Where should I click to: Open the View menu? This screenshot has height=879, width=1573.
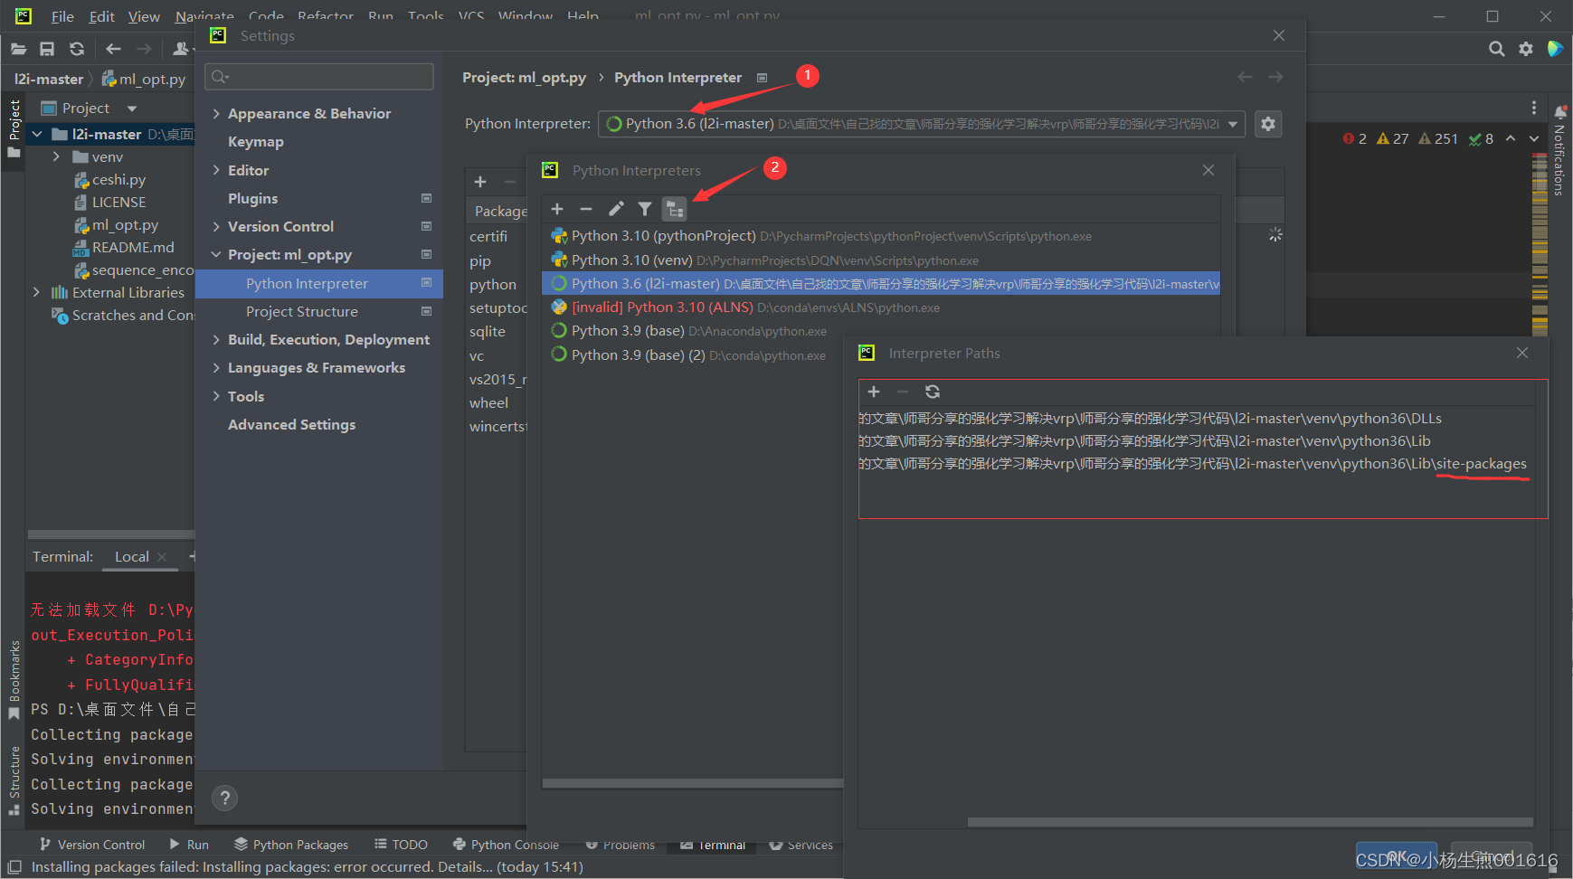pos(144,16)
